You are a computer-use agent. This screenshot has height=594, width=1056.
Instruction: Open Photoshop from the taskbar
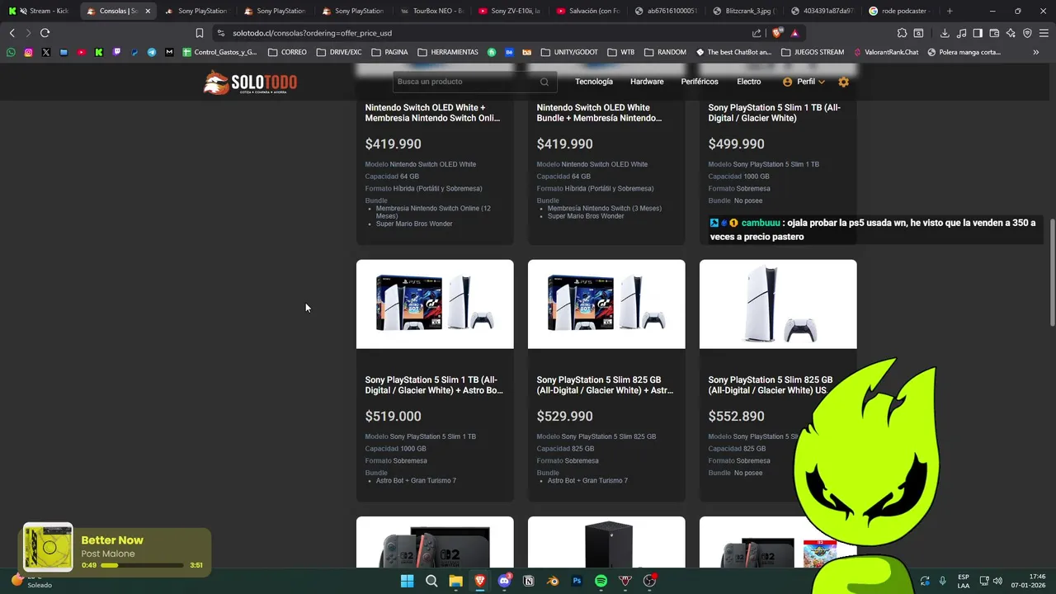click(x=577, y=581)
